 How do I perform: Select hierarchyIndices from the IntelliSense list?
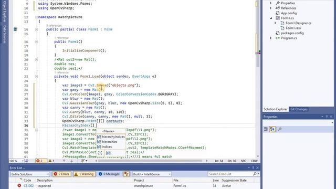click(x=111, y=136)
